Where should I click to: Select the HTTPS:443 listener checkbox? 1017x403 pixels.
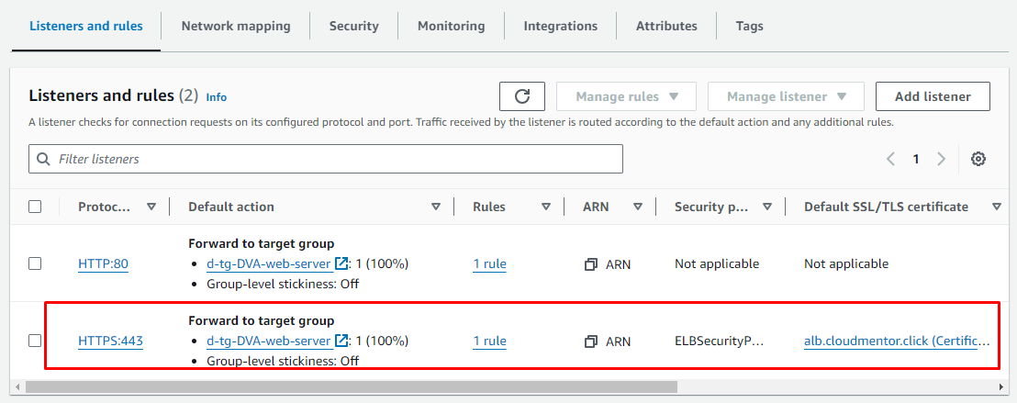[x=35, y=341]
